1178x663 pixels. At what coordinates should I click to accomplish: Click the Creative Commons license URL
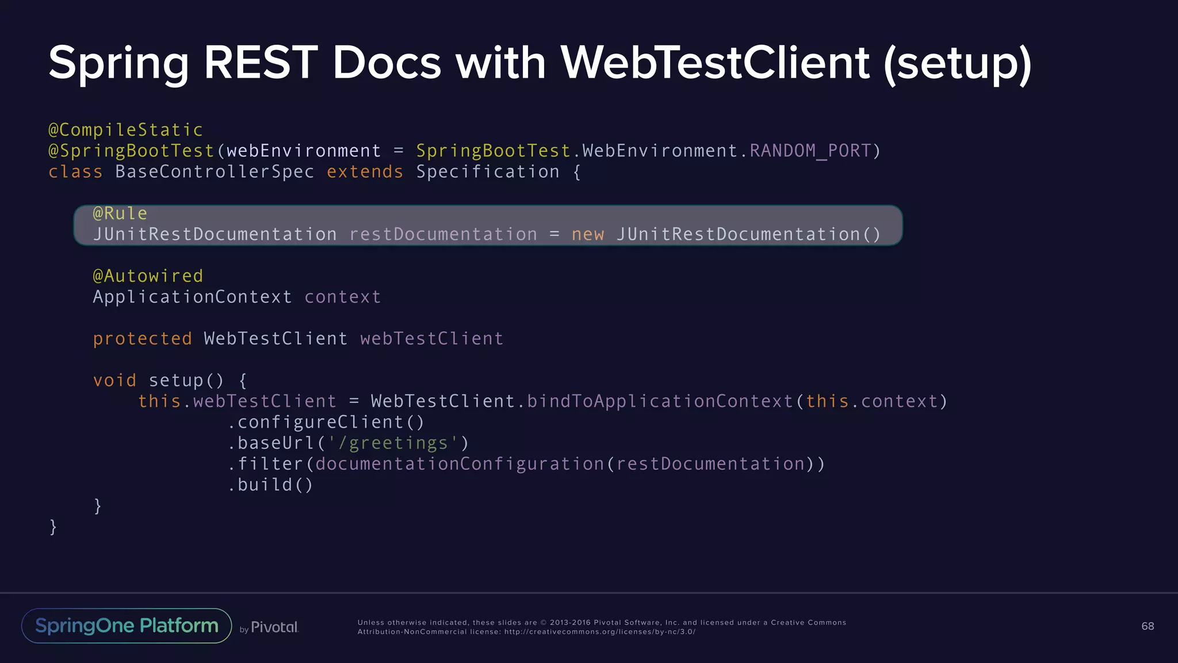click(x=599, y=632)
